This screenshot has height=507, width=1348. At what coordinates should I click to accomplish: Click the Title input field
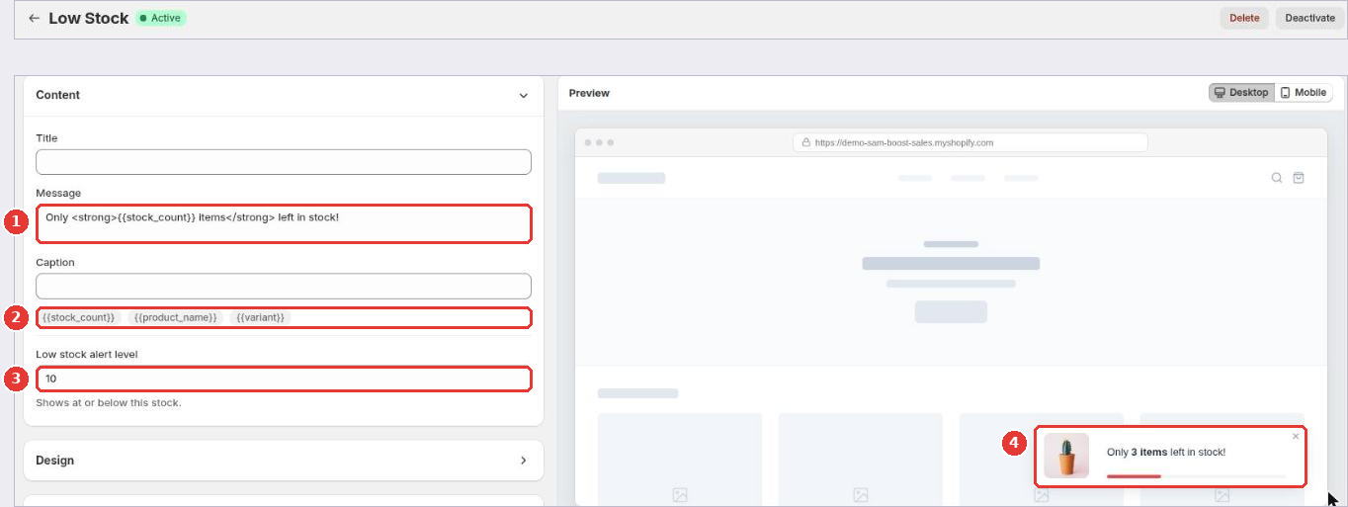point(284,162)
